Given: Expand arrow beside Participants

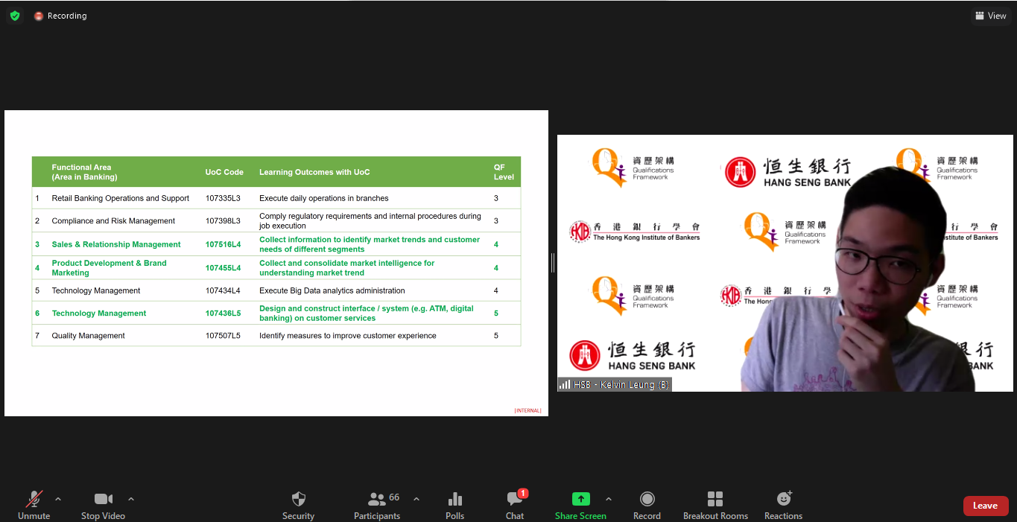Looking at the screenshot, I should 416,499.
